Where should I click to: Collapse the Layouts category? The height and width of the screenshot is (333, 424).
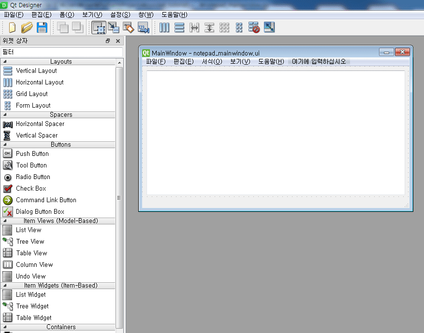pos(5,61)
